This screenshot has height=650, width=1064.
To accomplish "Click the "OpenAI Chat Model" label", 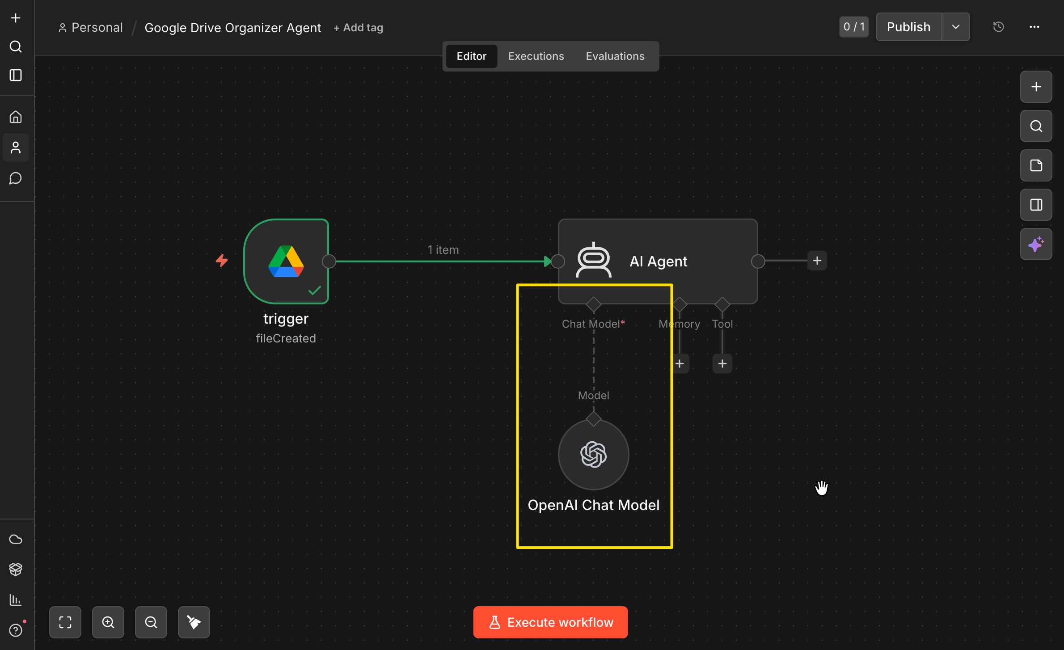I will pos(594,505).
